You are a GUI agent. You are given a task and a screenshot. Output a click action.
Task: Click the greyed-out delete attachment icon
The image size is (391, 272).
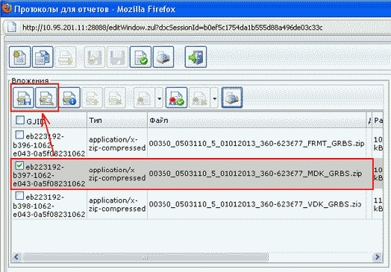coord(115,98)
